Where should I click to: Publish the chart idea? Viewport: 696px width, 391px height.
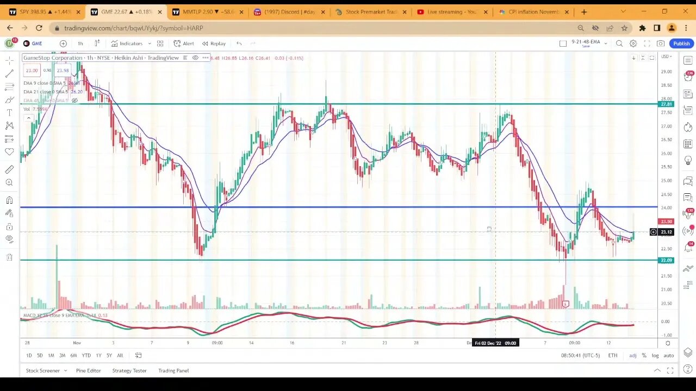click(681, 43)
